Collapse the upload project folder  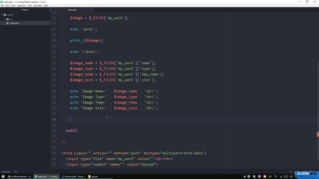2,15
